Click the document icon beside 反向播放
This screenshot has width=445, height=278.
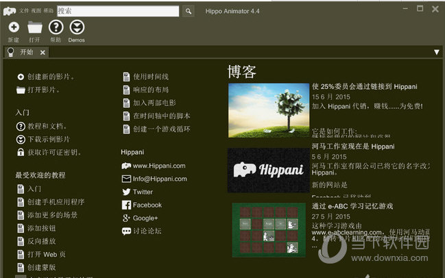[x=21, y=242]
